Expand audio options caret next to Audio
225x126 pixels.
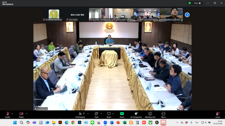[x=12, y=114]
